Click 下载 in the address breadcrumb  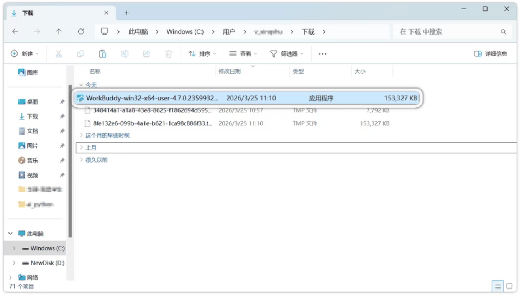[308, 32]
